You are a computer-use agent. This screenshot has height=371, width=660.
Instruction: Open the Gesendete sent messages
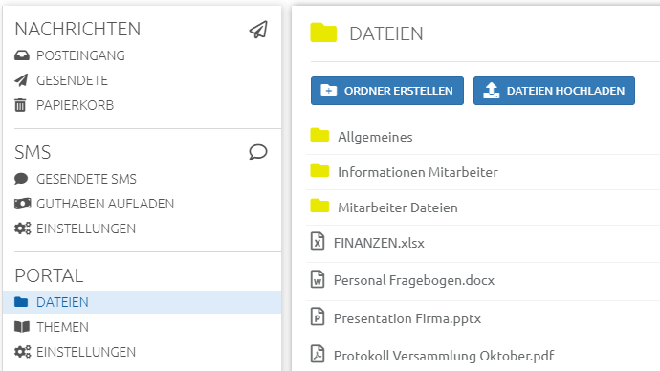(x=61, y=80)
